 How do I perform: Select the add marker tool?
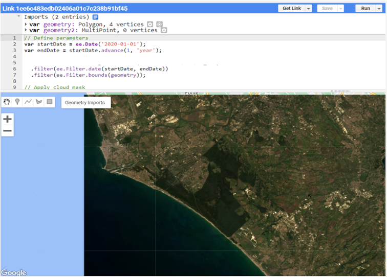click(17, 102)
